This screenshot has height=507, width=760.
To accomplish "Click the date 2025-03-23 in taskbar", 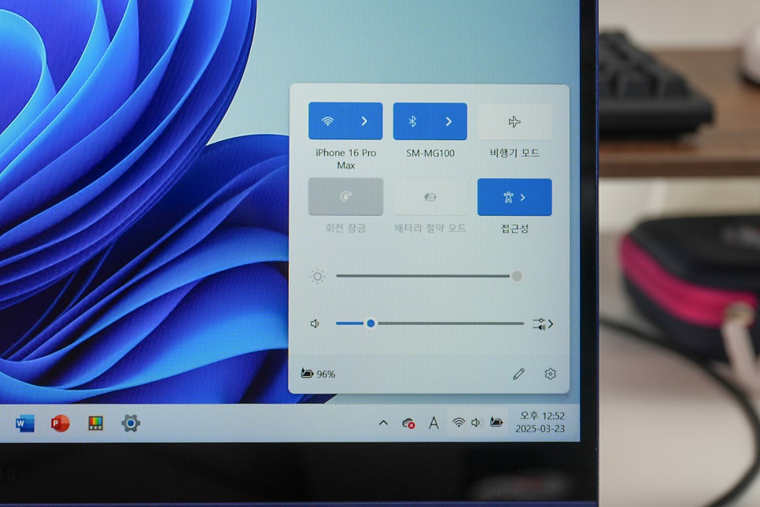I will pyautogui.click(x=540, y=429).
